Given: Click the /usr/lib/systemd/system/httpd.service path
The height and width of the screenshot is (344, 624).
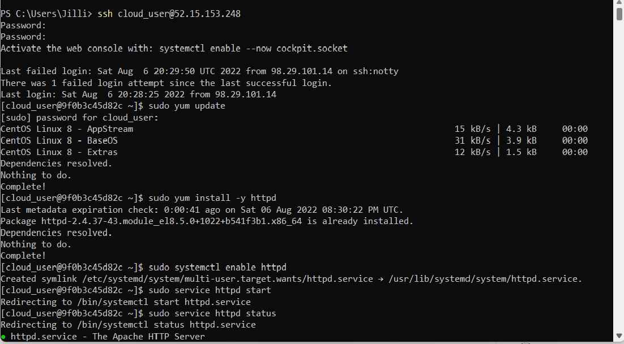Looking at the screenshot, I should pyautogui.click(x=485, y=279).
